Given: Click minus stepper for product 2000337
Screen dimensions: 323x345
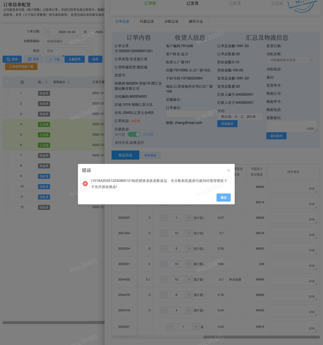Looking at the screenshot, I should click(164, 218).
